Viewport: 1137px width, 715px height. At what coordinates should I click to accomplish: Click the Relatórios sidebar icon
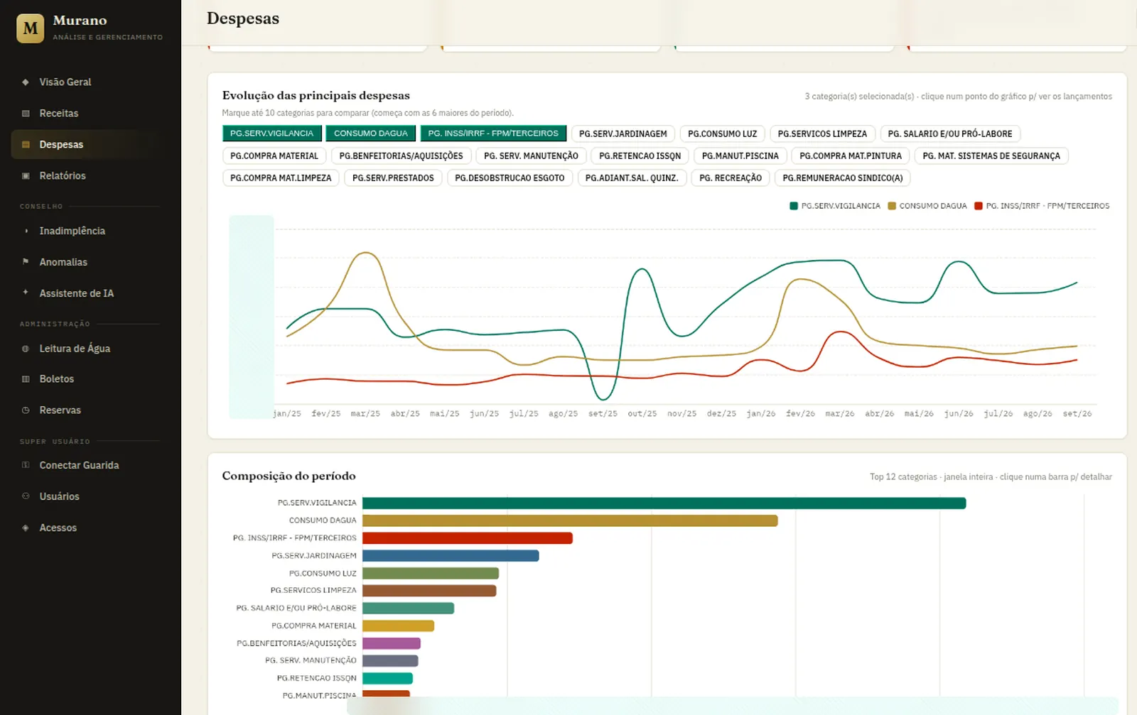26,176
